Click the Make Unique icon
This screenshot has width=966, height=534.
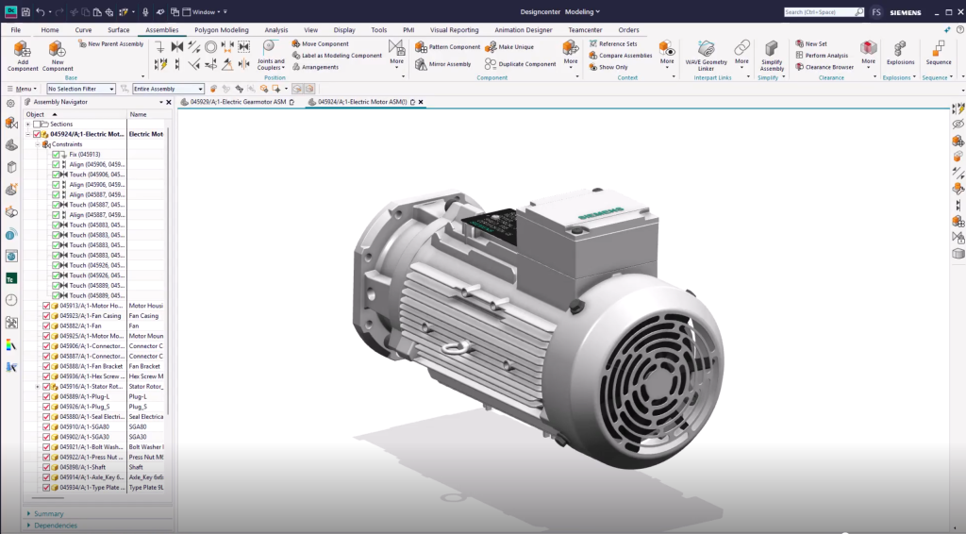[491, 47]
